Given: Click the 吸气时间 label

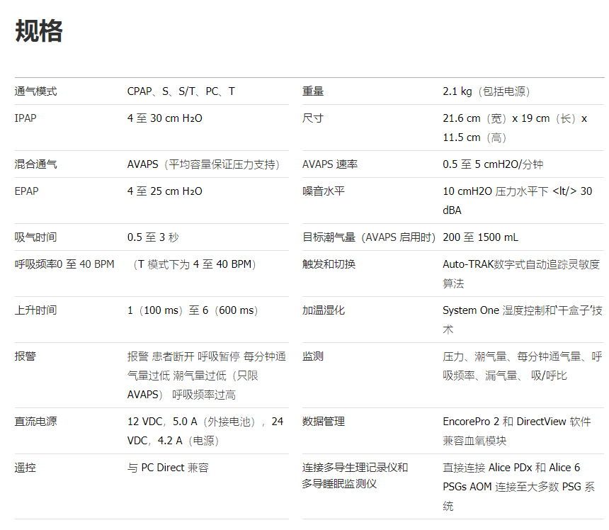Looking at the screenshot, I should point(35,237).
